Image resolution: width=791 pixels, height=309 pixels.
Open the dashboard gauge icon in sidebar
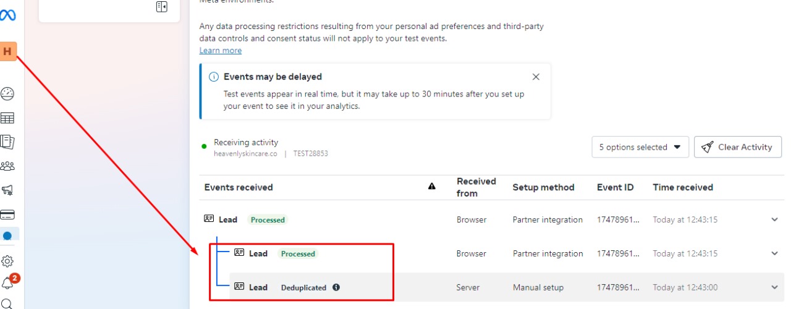click(7, 94)
